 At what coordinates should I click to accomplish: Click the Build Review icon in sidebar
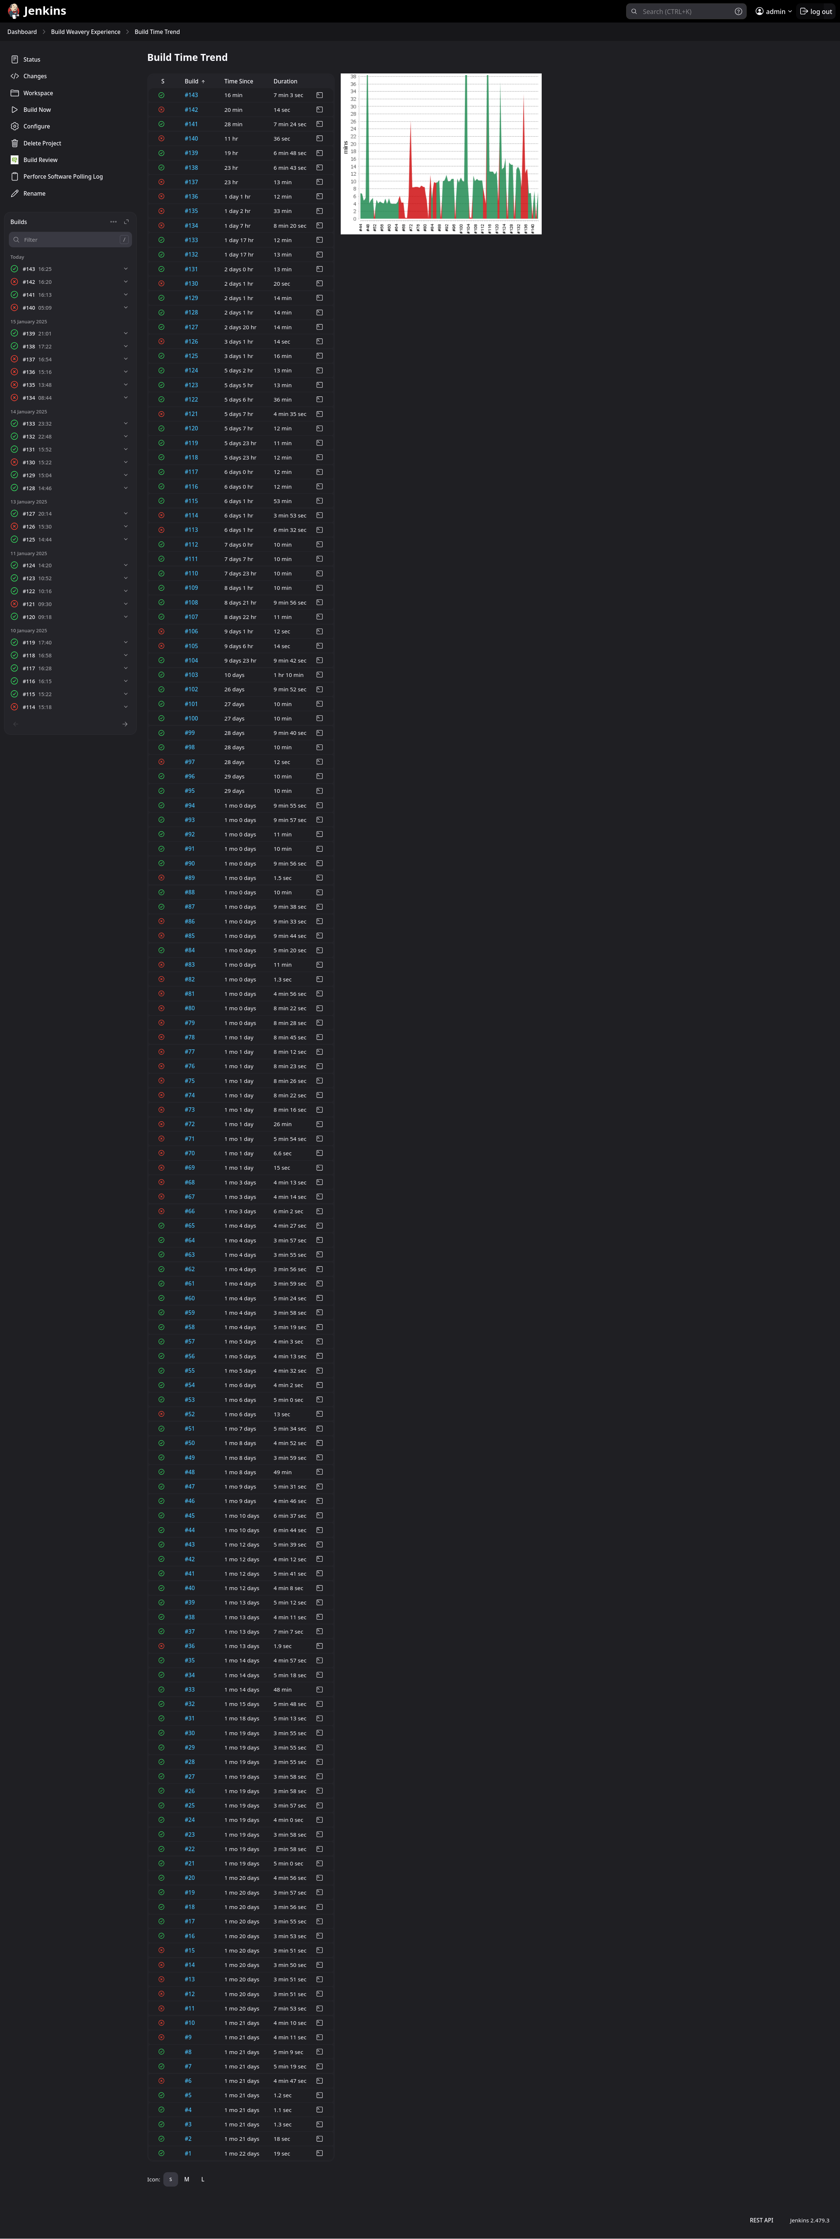[15, 160]
